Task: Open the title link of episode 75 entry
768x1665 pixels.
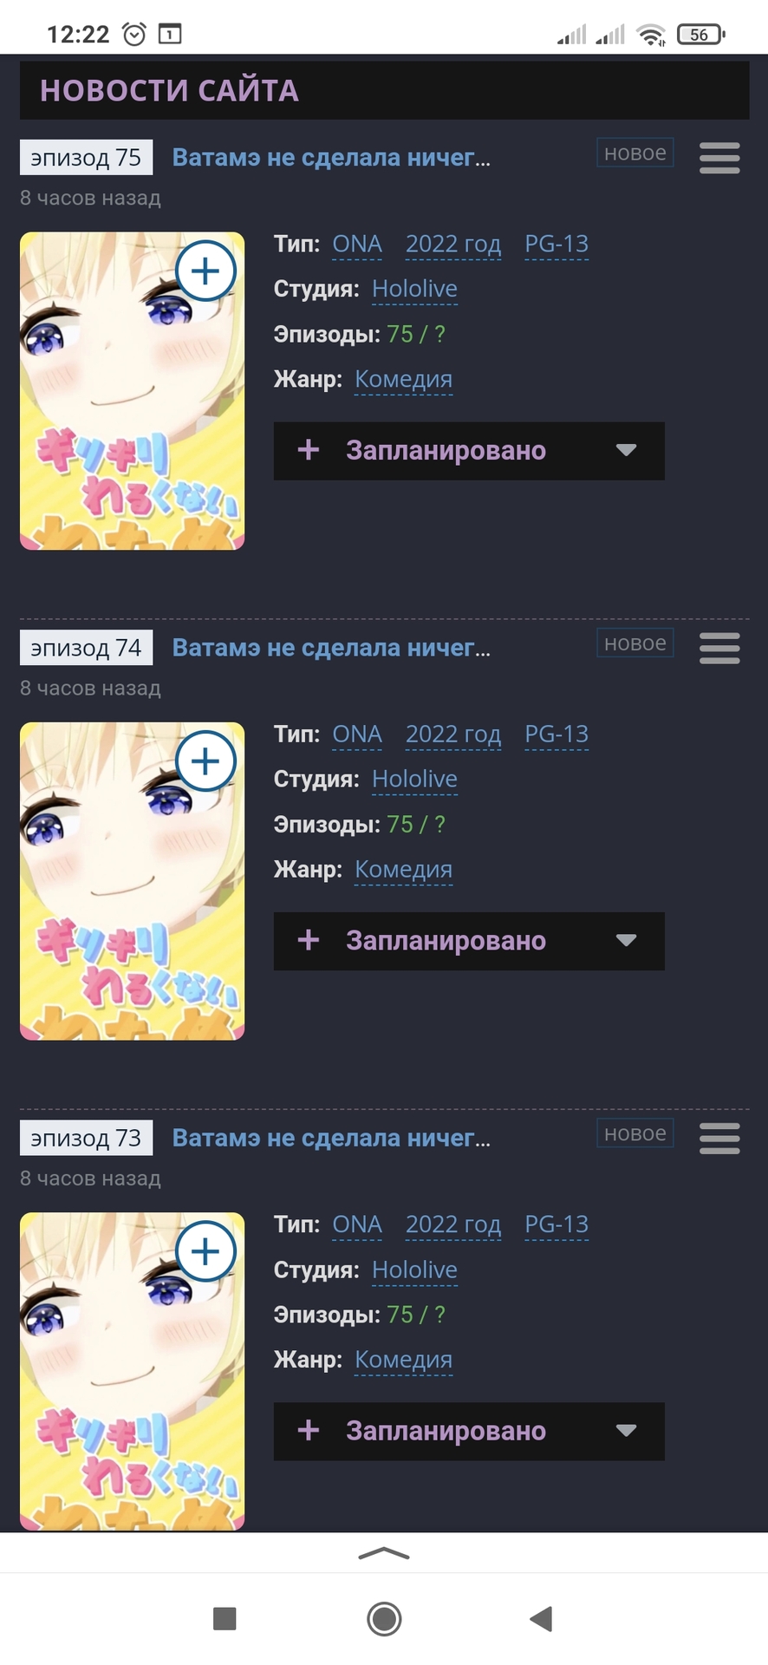Action: pyautogui.click(x=331, y=158)
